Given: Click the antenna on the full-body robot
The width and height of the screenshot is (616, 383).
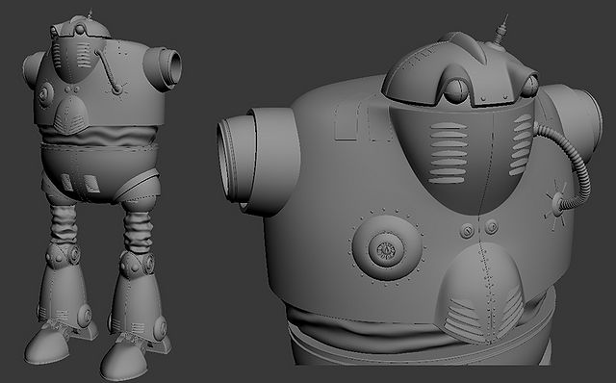Looking at the screenshot, I should pyautogui.click(x=90, y=14).
